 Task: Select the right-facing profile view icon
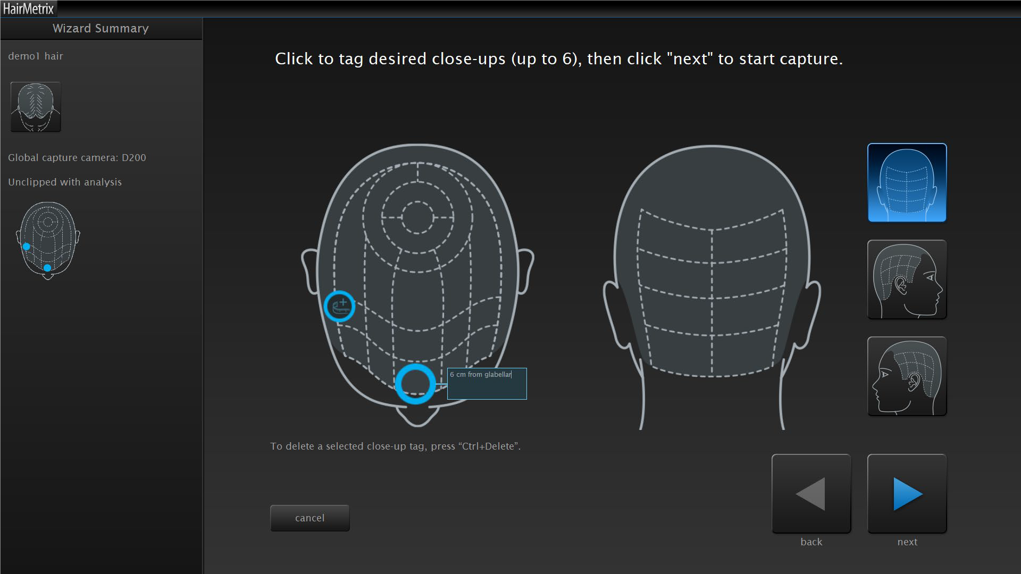907,280
